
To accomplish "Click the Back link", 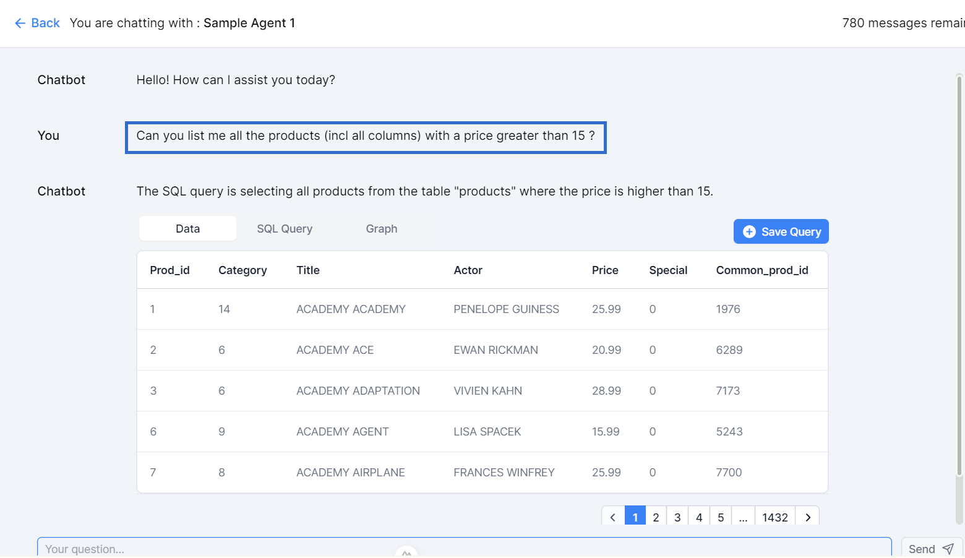I will tap(45, 24).
